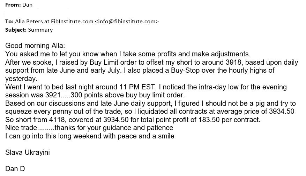
Task: Click recipient name Alla Peters
Action: click(x=29, y=22)
